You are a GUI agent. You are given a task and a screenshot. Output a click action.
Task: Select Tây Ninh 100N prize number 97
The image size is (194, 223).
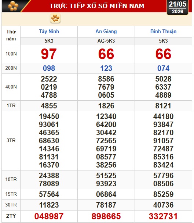coord(49,54)
